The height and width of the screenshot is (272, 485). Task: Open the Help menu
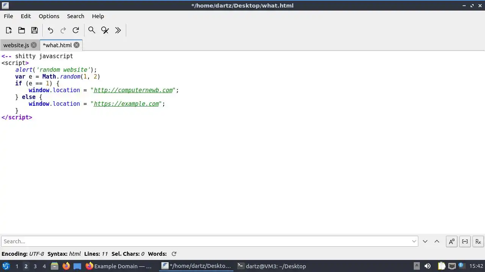(x=98, y=16)
